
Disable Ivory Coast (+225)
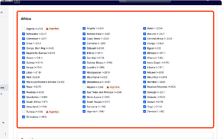(145, 62)
